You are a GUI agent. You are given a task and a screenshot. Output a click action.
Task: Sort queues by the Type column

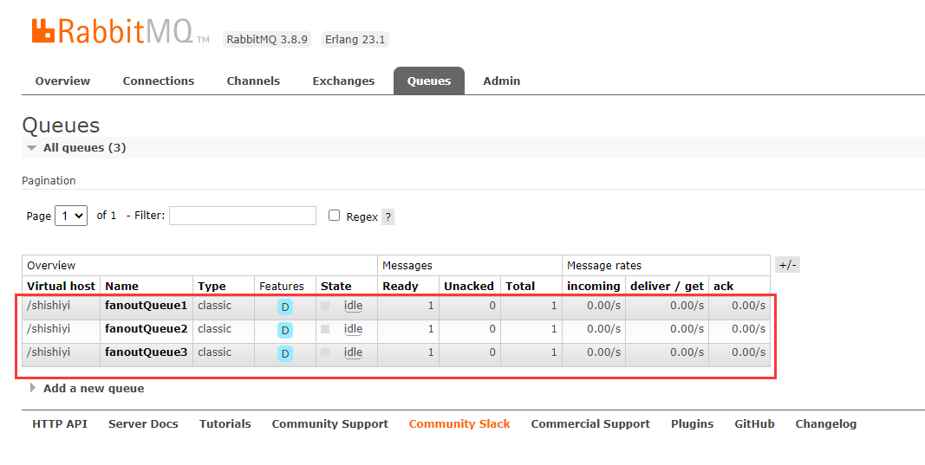tap(212, 286)
